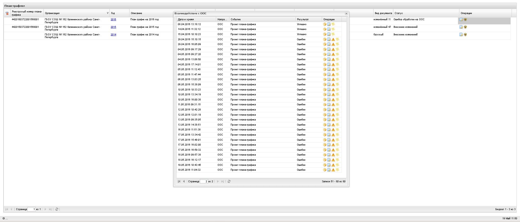This screenshot has width=520, height=222.
Task: Sort dialog by Дата и время column
Action: 196,19
